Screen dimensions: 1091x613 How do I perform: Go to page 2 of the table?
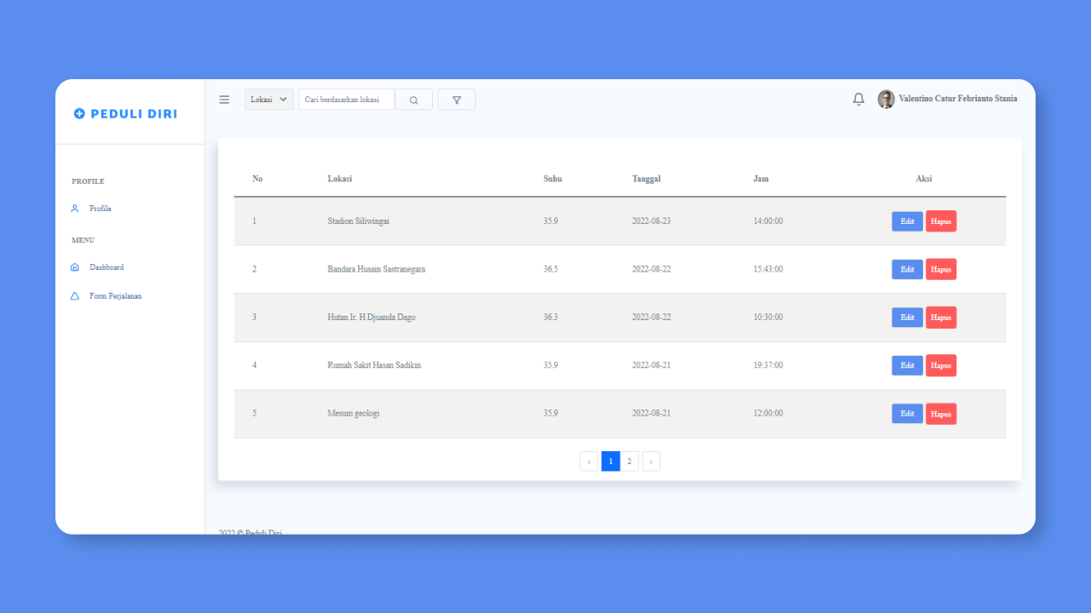(x=629, y=461)
